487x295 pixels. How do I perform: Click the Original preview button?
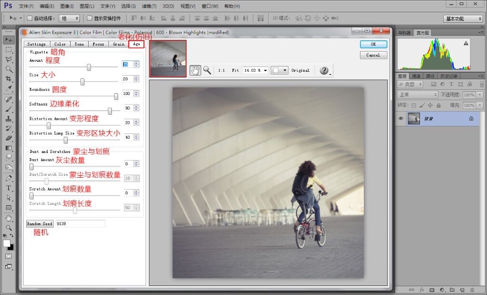pos(301,70)
